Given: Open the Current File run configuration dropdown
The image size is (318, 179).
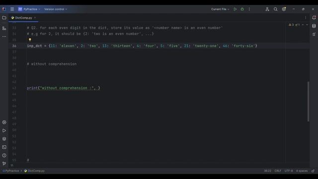Looking at the screenshot, I should tap(220, 9).
